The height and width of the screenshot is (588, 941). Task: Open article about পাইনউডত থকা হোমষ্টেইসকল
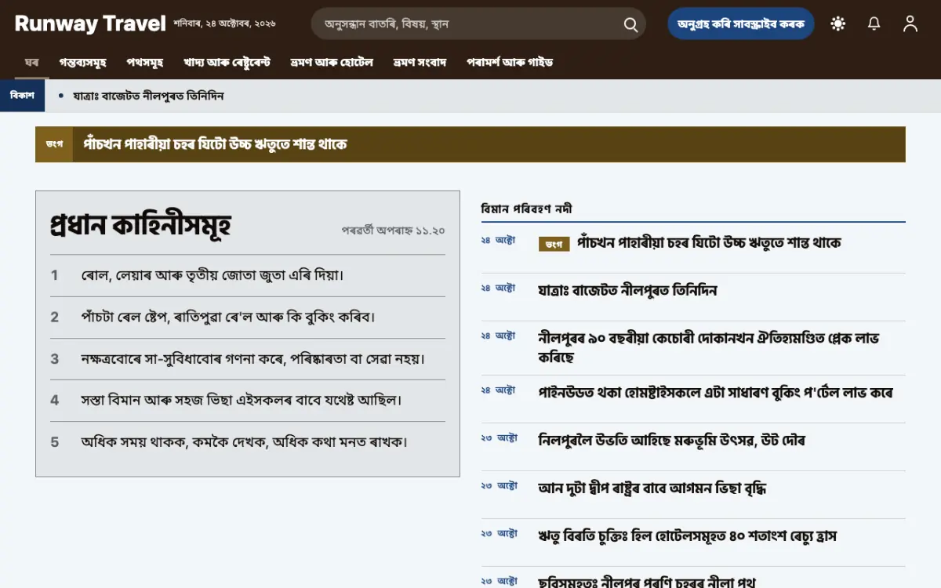(x=715, y=392)
